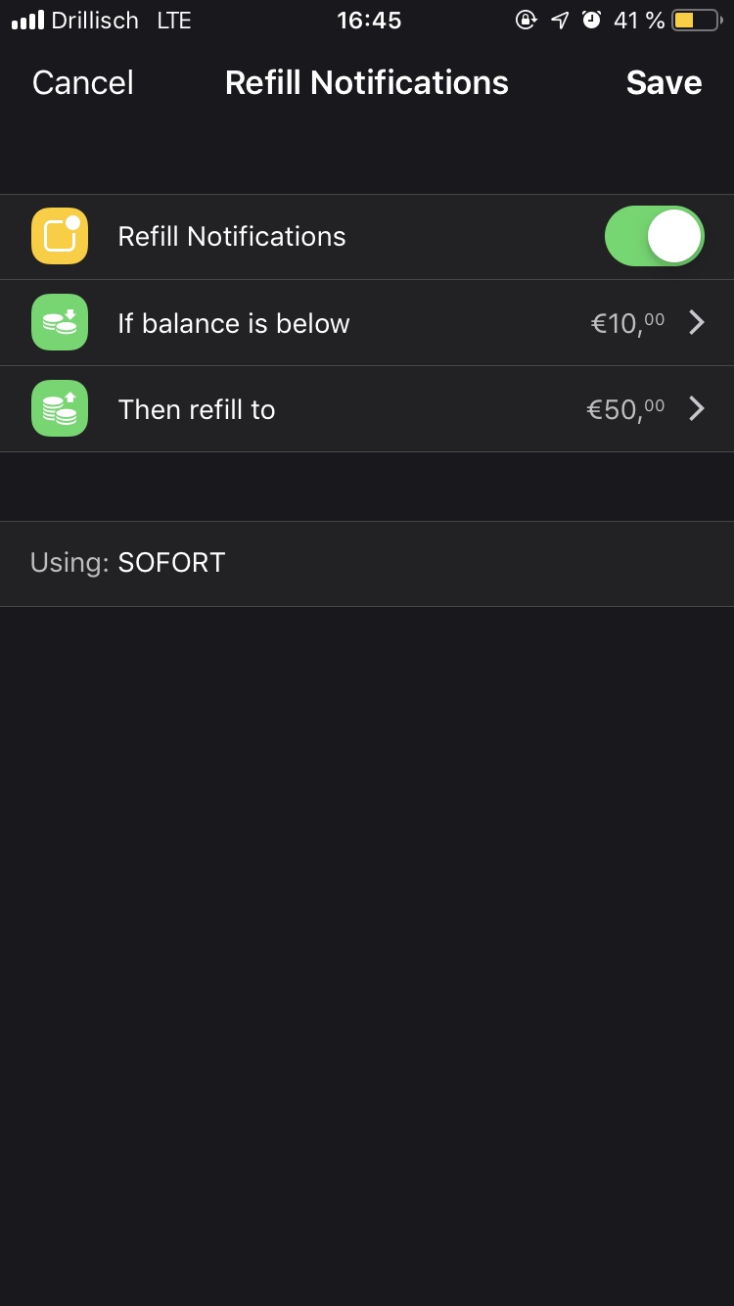
Task: Tap the alarm clock status icon
Action: click(x=591, y=21)
